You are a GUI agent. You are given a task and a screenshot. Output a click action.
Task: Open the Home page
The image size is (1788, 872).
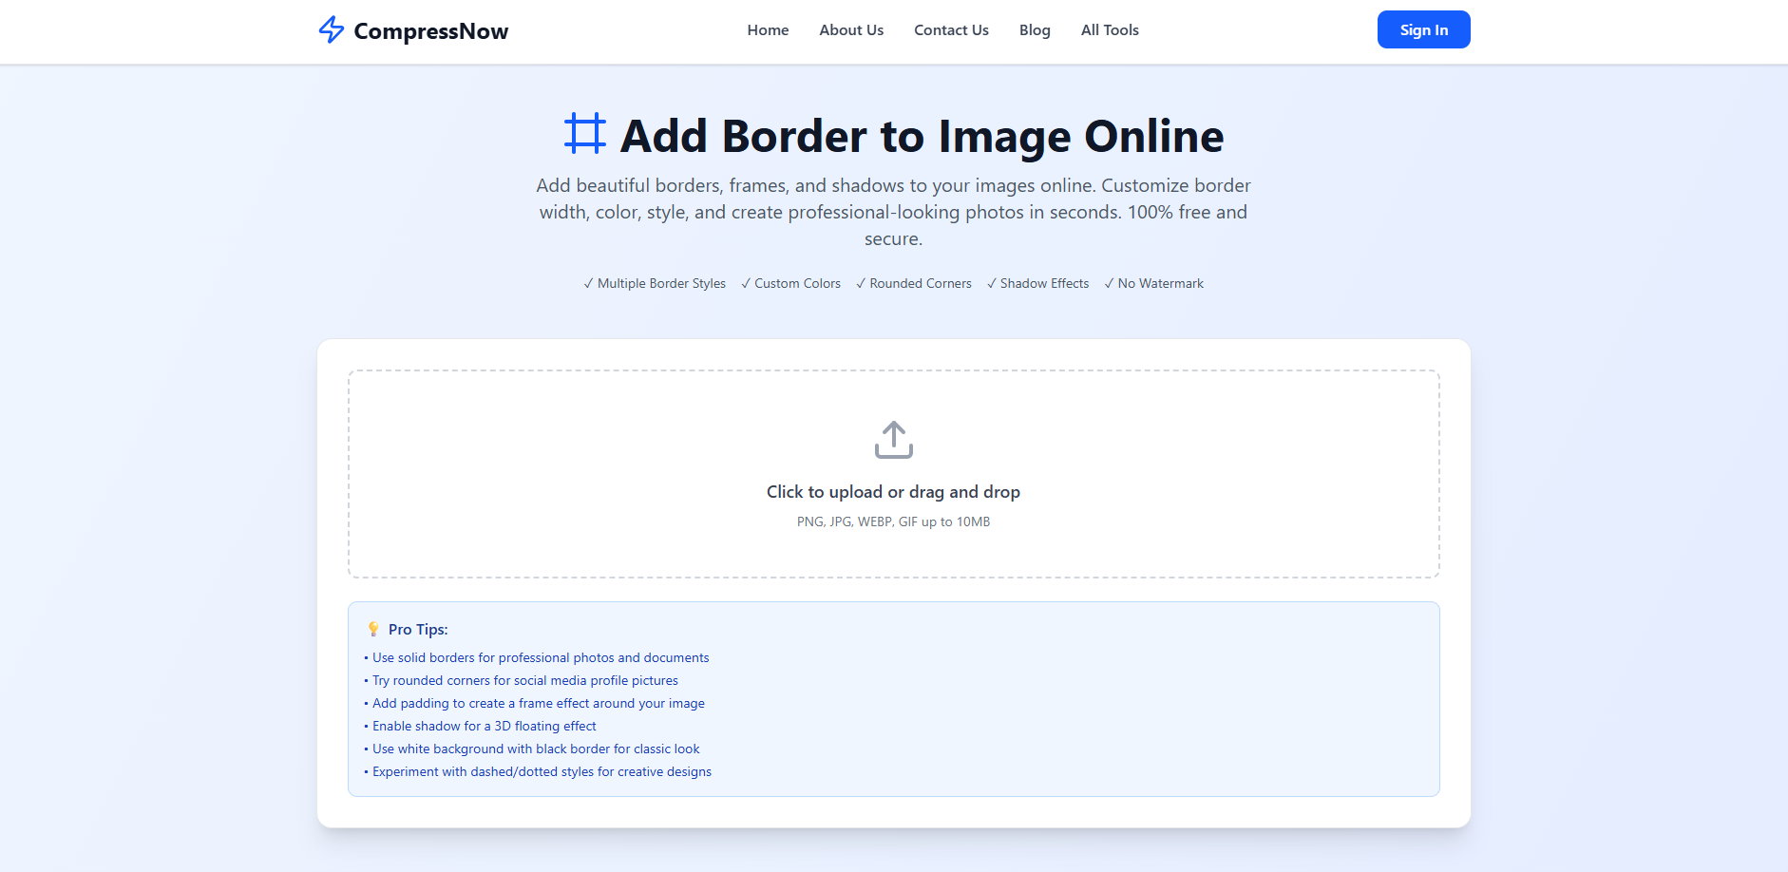[x=768, y=29]
